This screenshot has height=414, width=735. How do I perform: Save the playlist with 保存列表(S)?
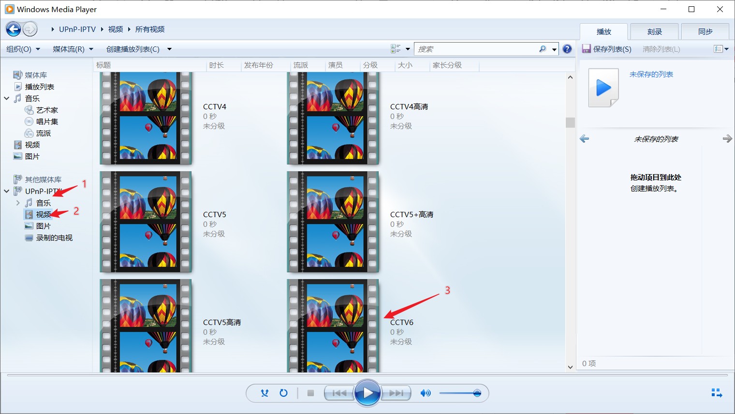pos(606,49)
